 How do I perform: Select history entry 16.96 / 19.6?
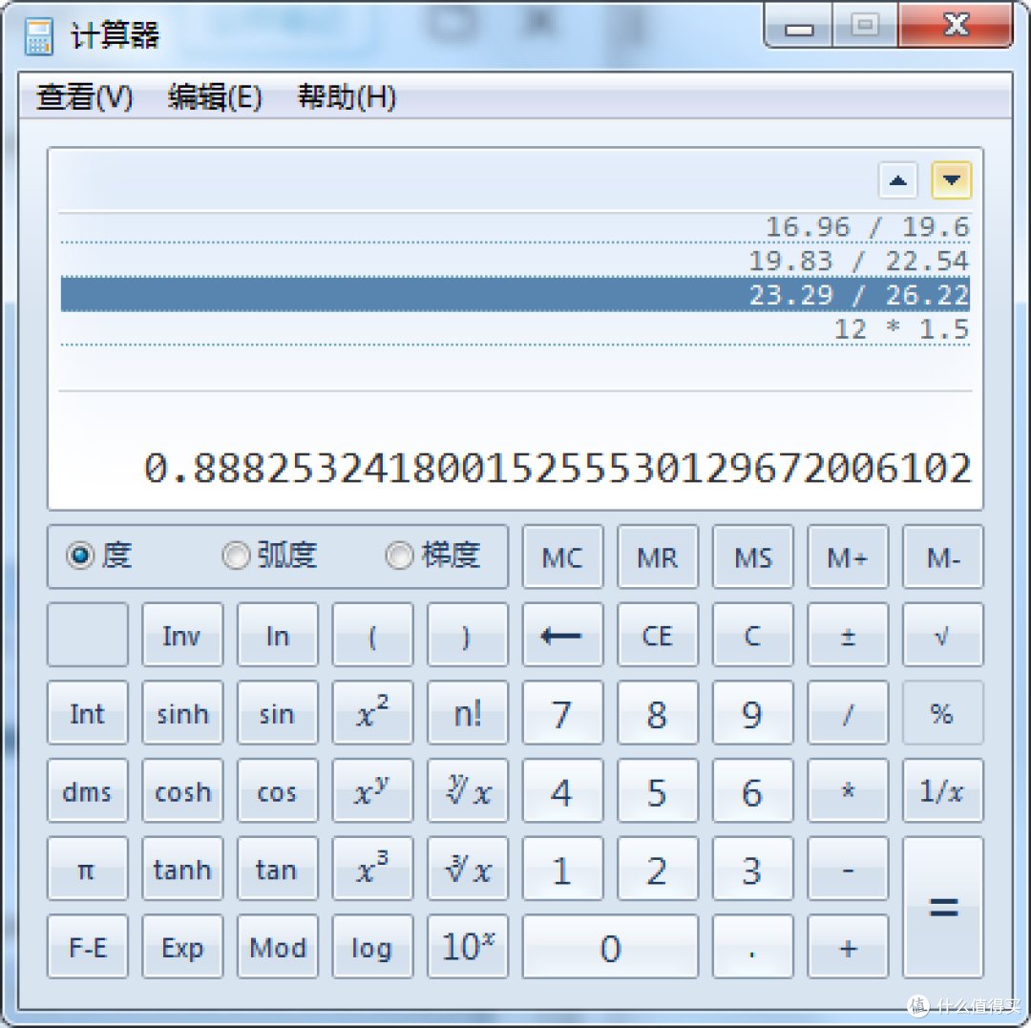pos(515,227)
